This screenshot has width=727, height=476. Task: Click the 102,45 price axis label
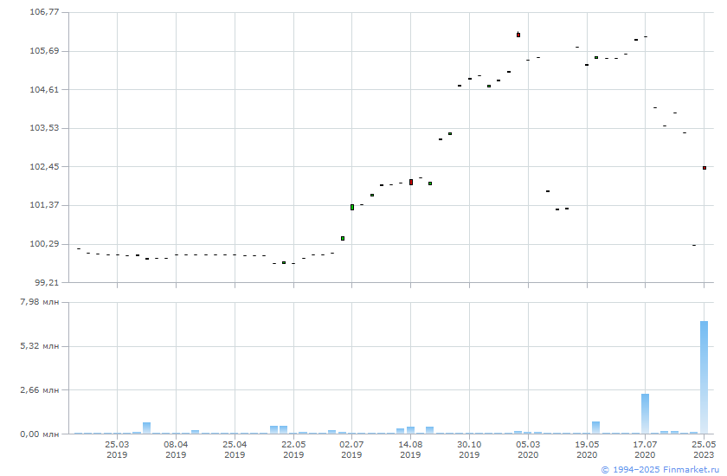coord(44,166)
